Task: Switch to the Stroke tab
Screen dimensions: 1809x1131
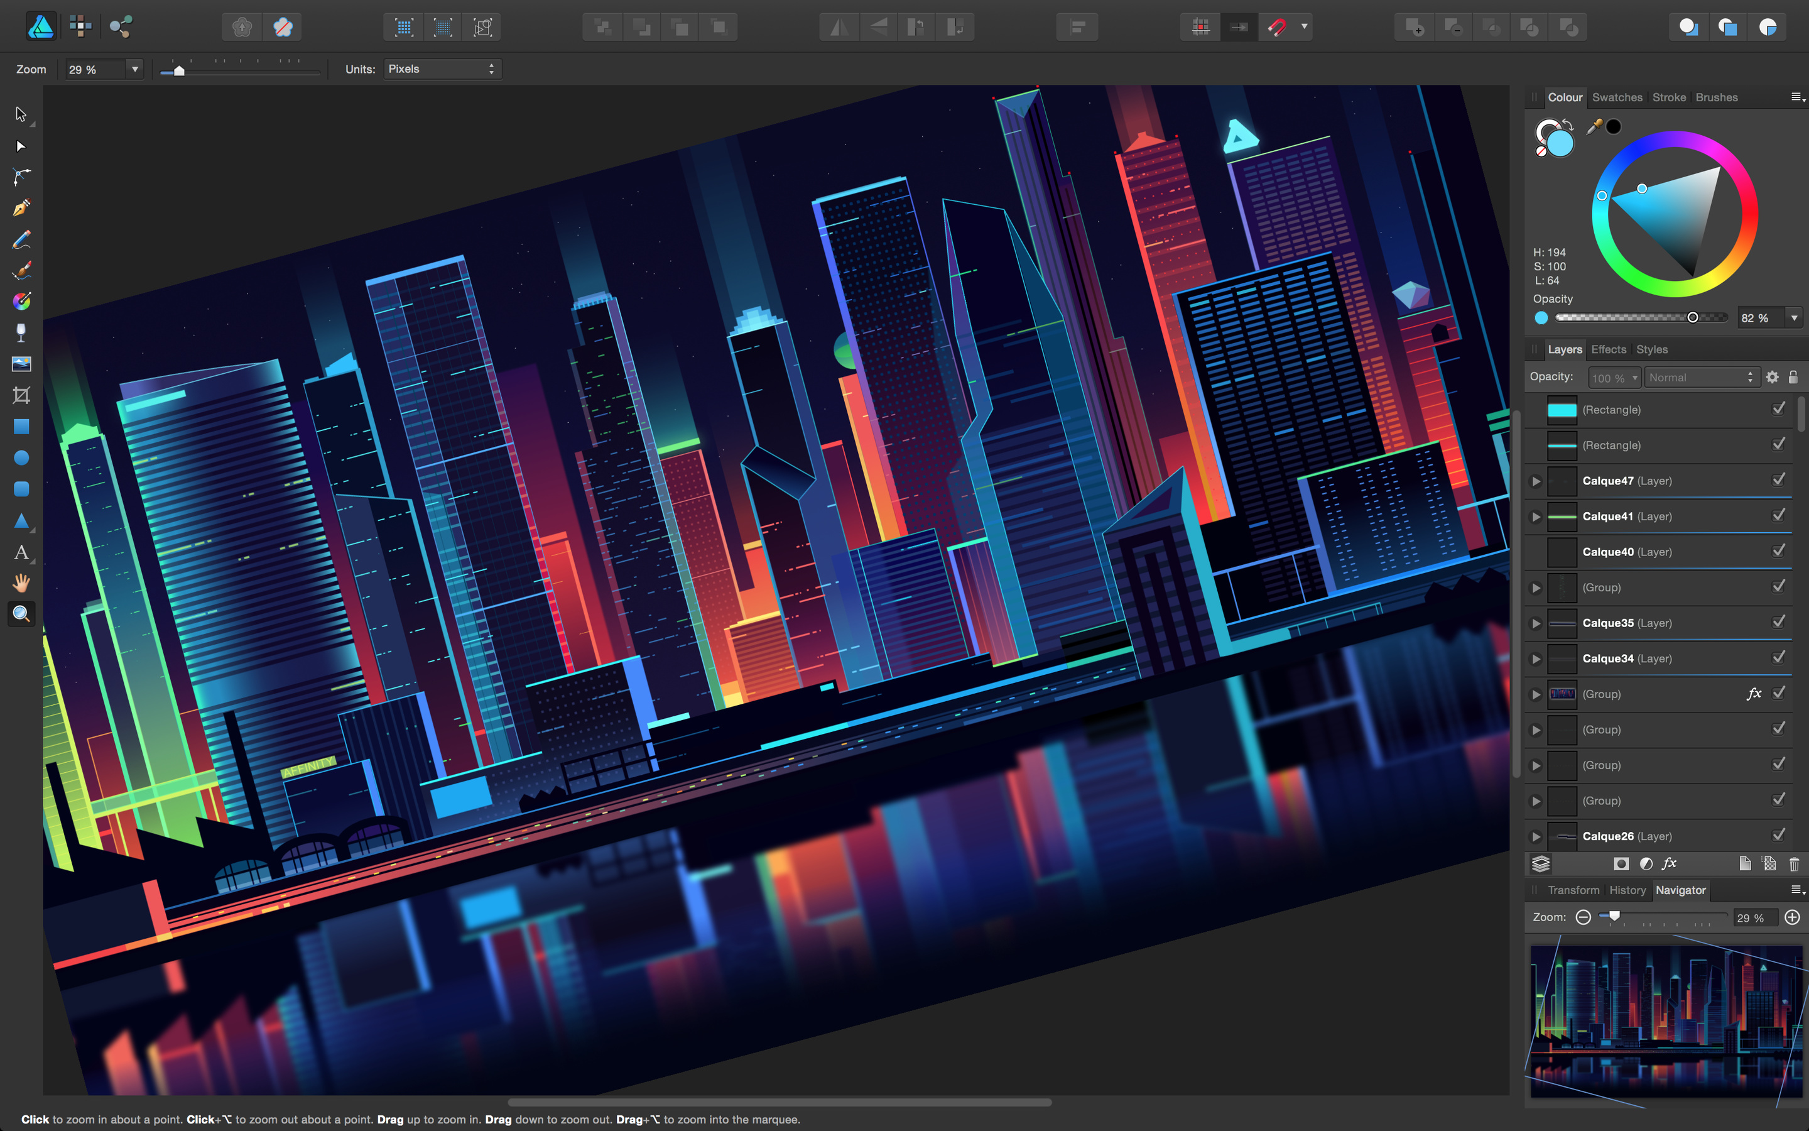Action: click(x=1669, y=97)
